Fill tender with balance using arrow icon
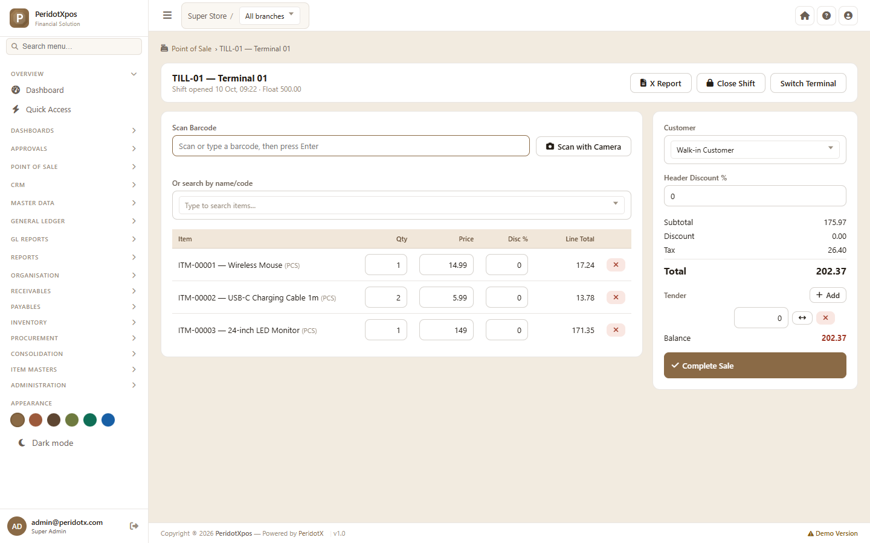870x543 pixels. [802, 318]
